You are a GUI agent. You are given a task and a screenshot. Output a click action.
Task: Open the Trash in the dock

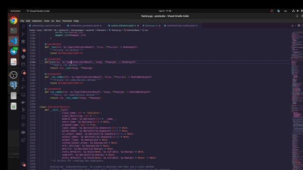click(14, 106)
